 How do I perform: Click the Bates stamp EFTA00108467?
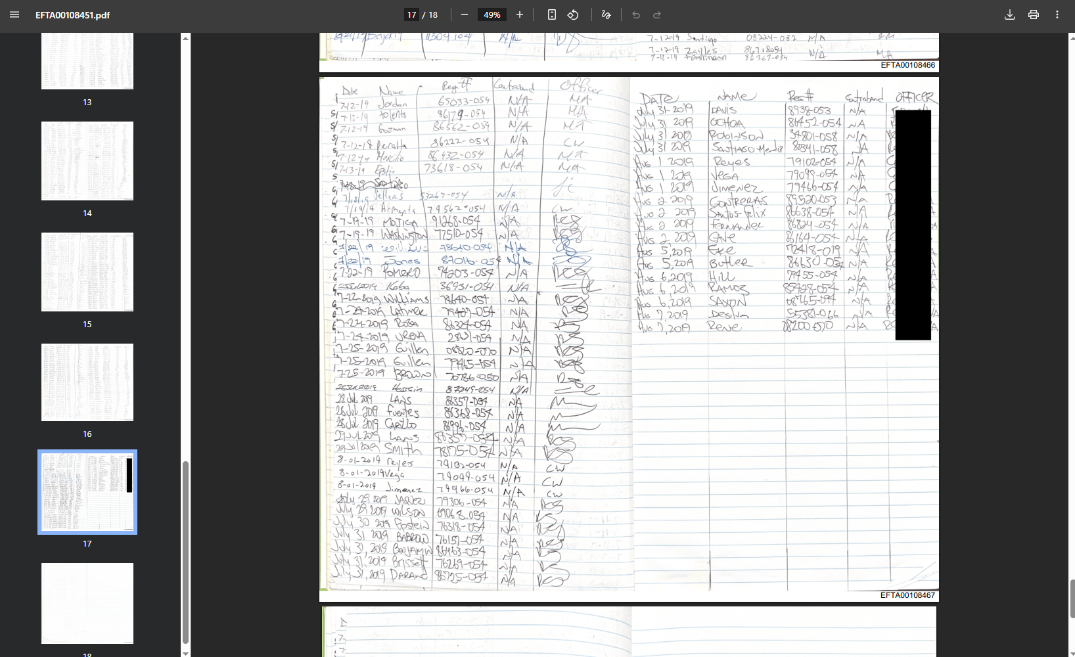point(907,595)
